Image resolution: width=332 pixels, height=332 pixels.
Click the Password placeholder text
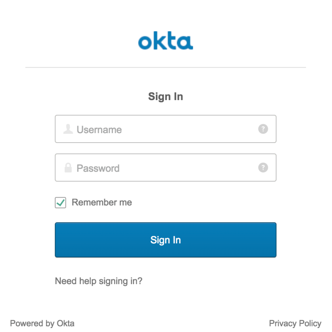point(98,168)
